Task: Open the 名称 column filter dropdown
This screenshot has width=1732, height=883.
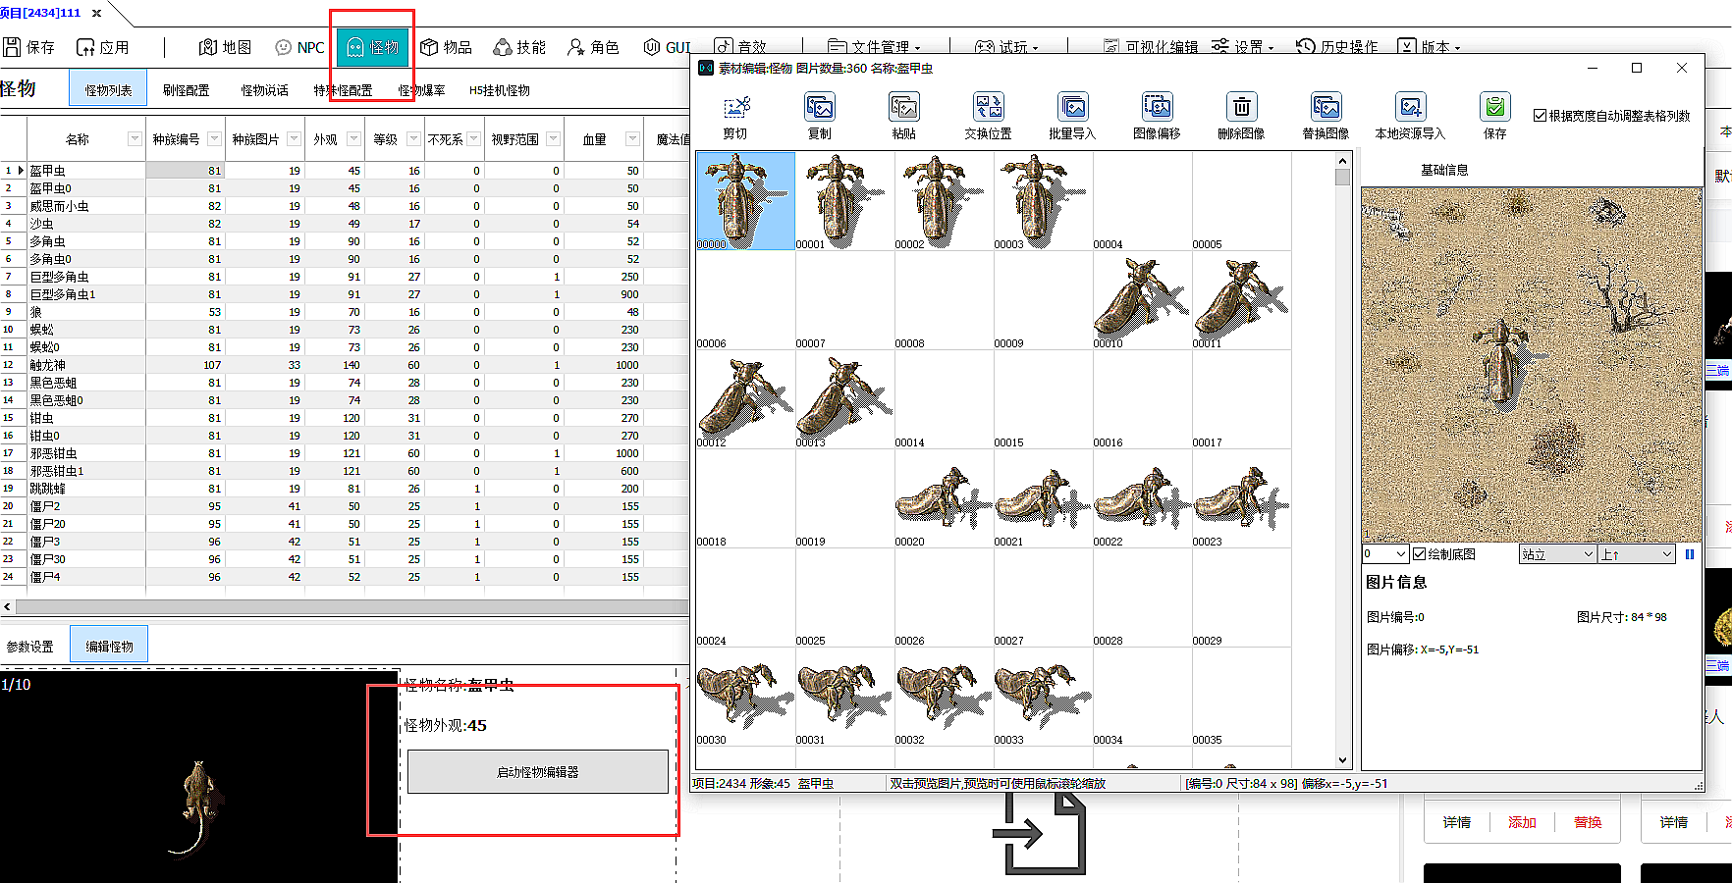Action: [x=135, y=139]
